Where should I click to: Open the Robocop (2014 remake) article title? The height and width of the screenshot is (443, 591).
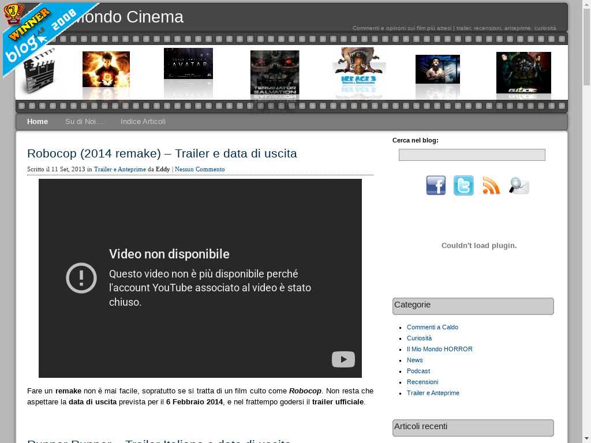tap(162, 153)
